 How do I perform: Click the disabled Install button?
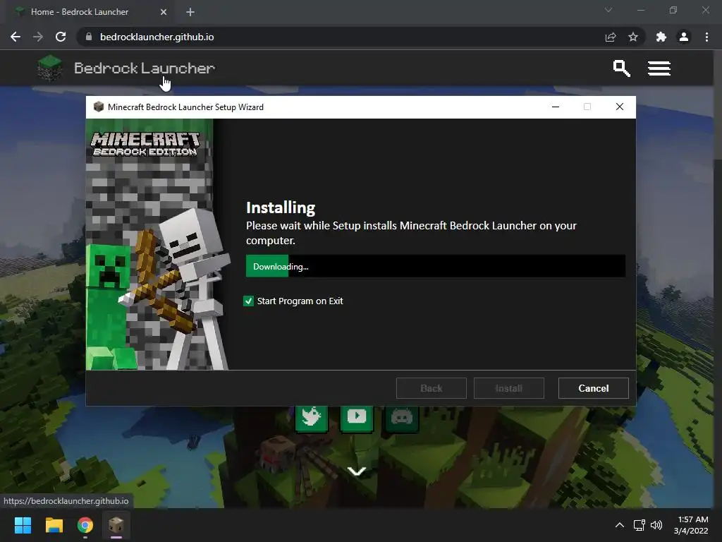509,388
